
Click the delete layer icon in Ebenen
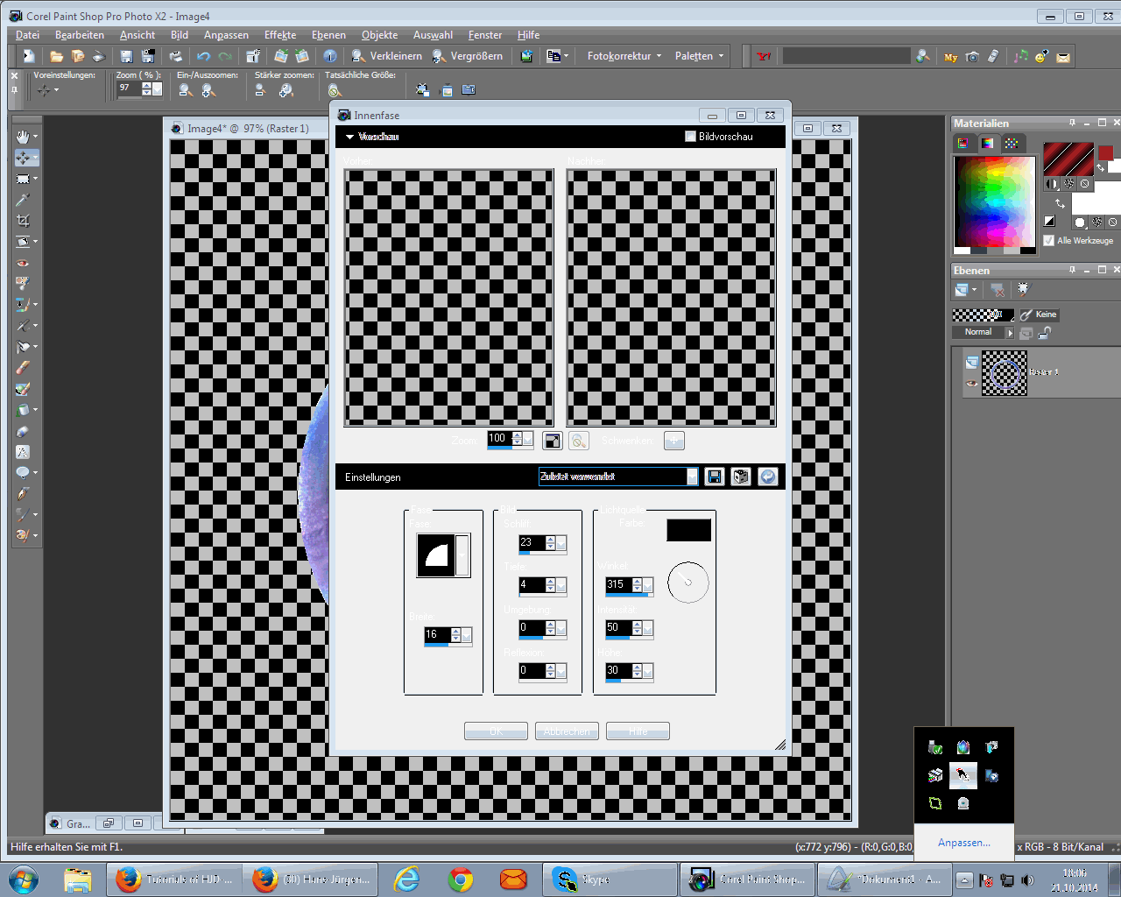998,290
